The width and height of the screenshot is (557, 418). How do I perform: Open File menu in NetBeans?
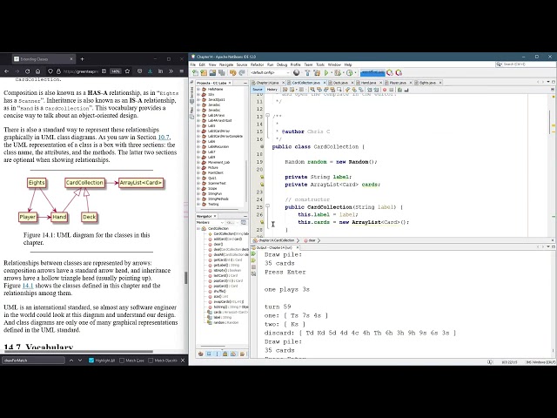click(193, 64)
